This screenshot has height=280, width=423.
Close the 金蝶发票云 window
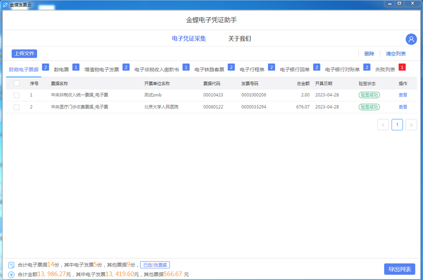412,4
